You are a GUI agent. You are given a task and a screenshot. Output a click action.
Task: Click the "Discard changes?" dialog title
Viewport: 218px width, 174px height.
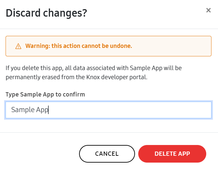point(46,13)
